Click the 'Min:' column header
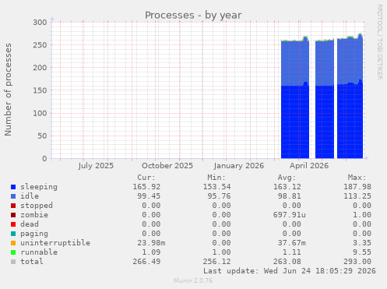Image resolution: width=387 pixels, height=289 pixels. pyautogui.click(x=216, y=178)
